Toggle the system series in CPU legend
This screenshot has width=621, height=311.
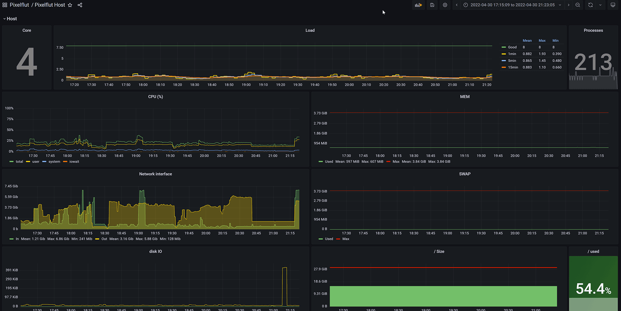[54, 161]
